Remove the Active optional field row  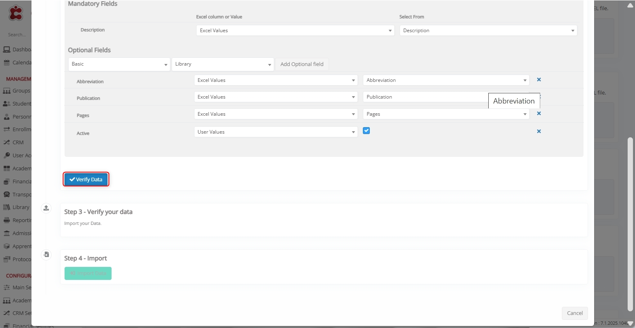point(539,131)
